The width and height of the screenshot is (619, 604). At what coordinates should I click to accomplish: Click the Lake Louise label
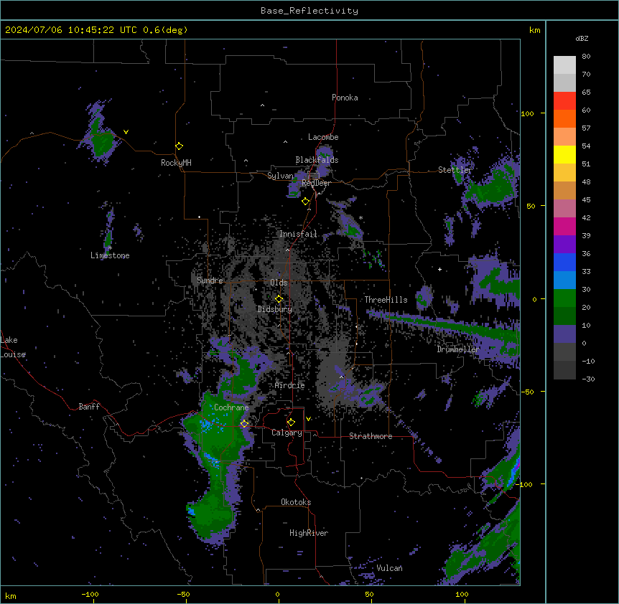point(13,347)
